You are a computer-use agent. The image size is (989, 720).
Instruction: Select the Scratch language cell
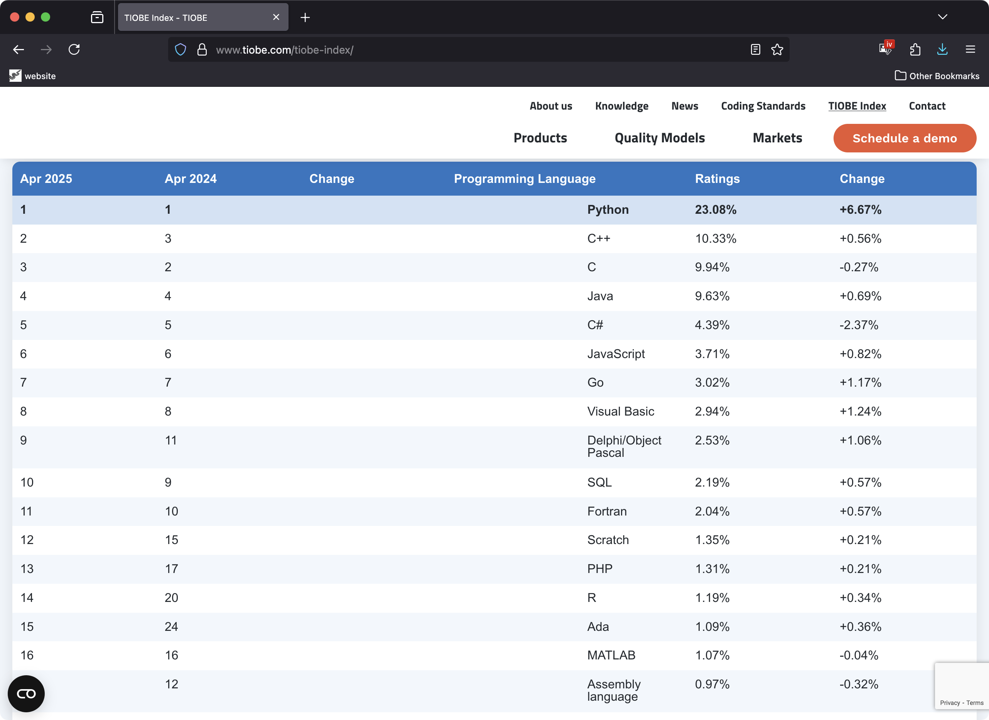608,540
